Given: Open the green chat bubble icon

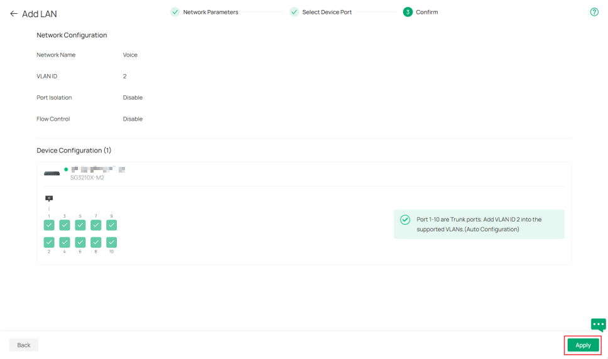Looking at the screenshot, I should (599, 324).
